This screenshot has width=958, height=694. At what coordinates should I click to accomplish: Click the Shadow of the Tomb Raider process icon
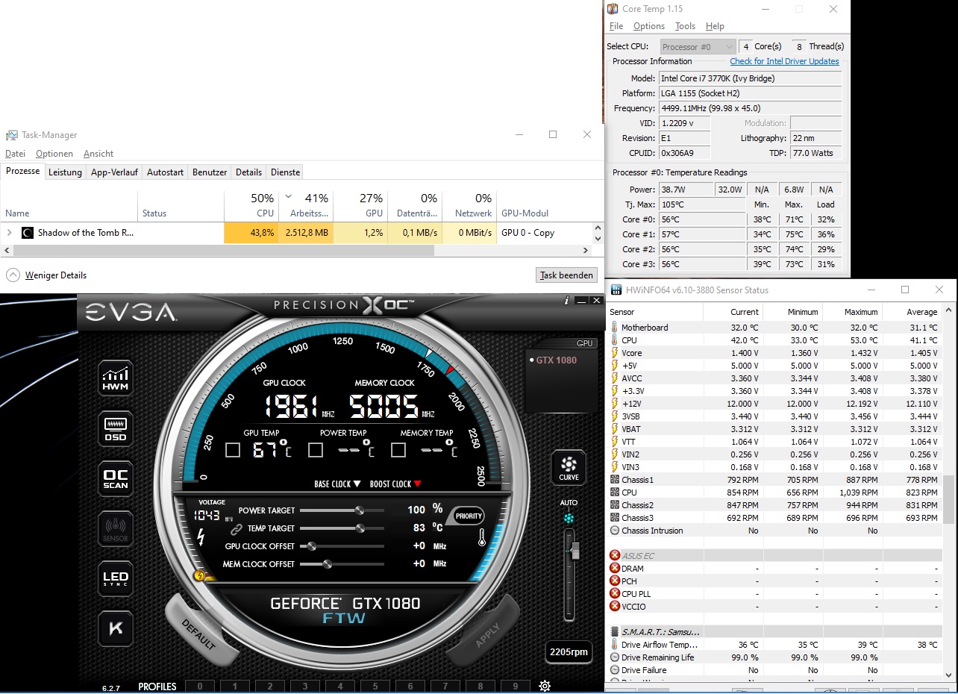(x=28, y=233)
